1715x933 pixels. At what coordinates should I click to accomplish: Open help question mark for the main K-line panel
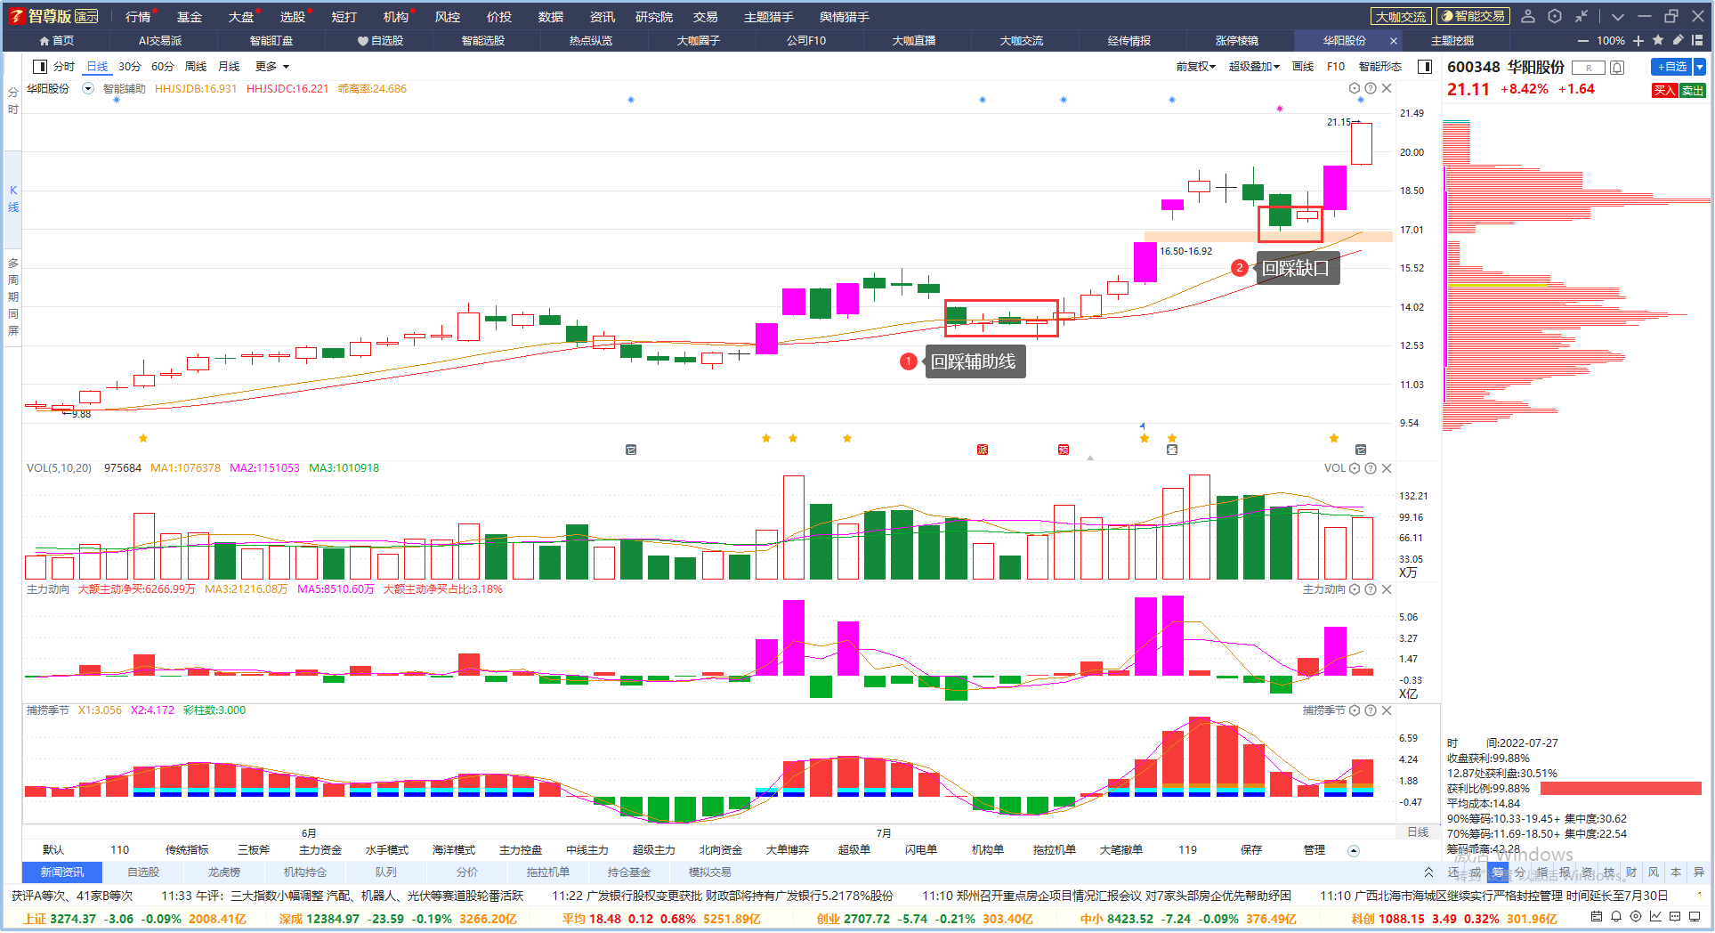tap(1371, 88)
